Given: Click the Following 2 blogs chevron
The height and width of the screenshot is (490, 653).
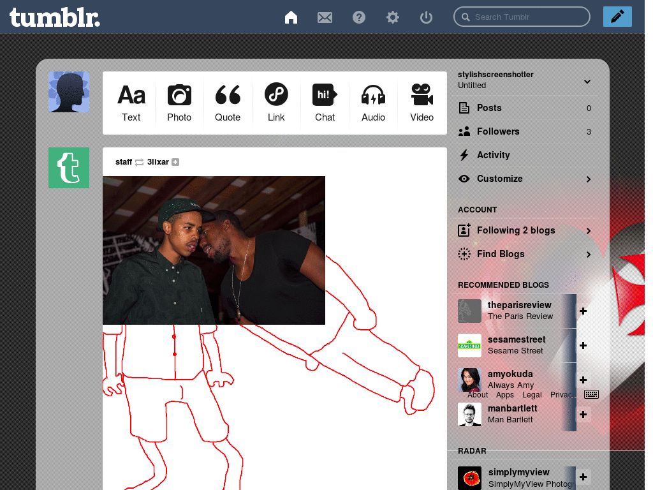Looking at the screenshot, I should (589, 231).
